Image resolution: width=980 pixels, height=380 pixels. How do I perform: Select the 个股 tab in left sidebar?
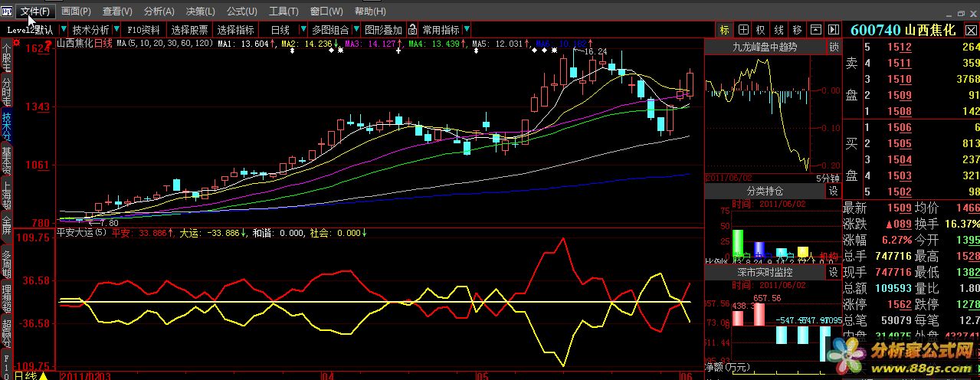coord(6,56)
